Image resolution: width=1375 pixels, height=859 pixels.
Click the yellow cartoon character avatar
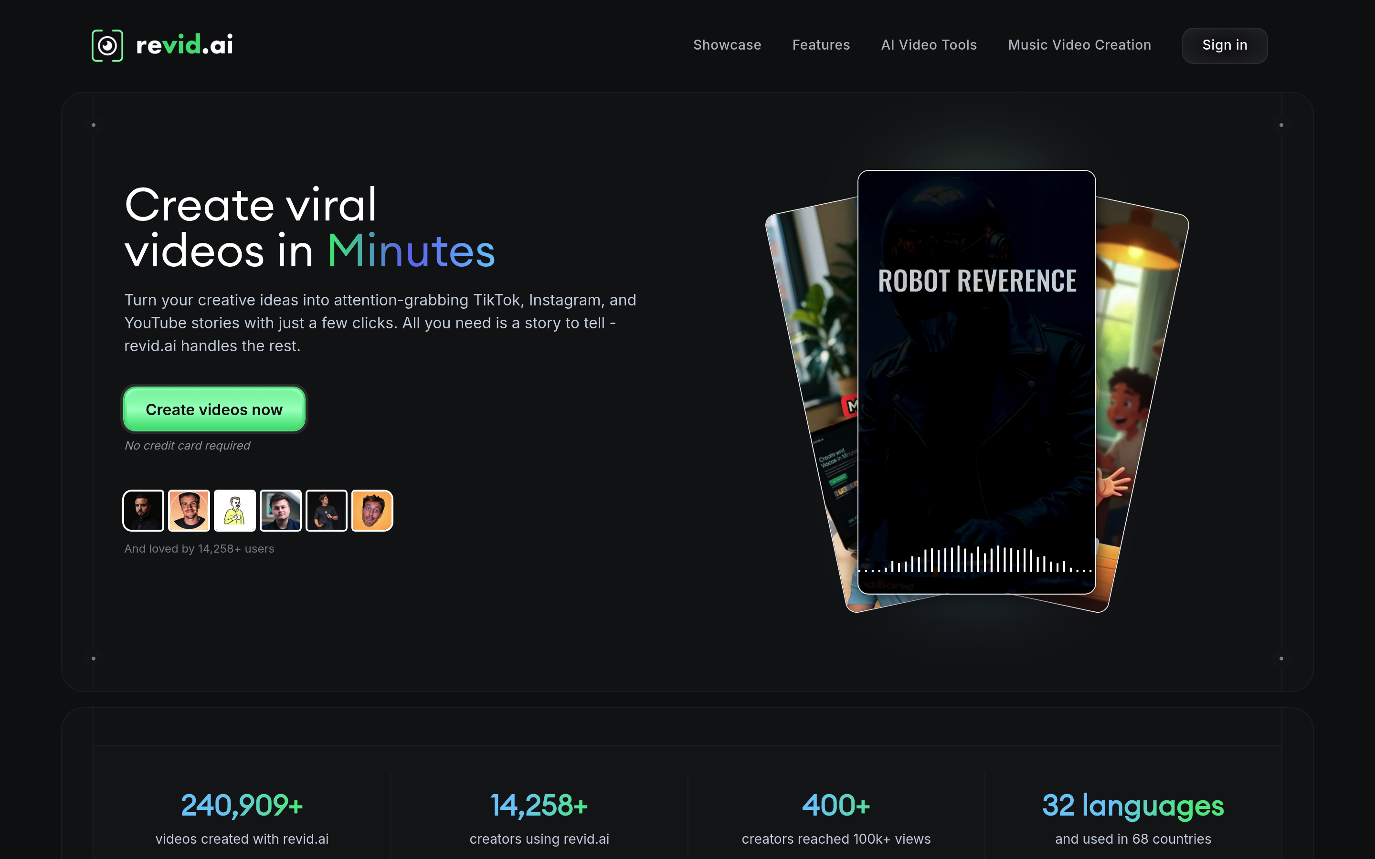[235, 510]
